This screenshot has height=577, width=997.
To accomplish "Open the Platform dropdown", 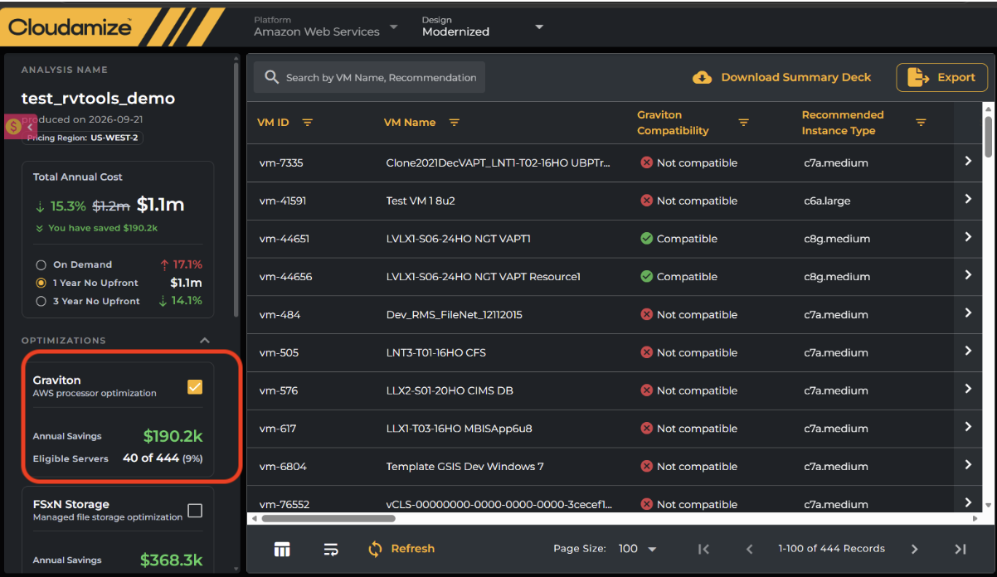I will point(326,27).
